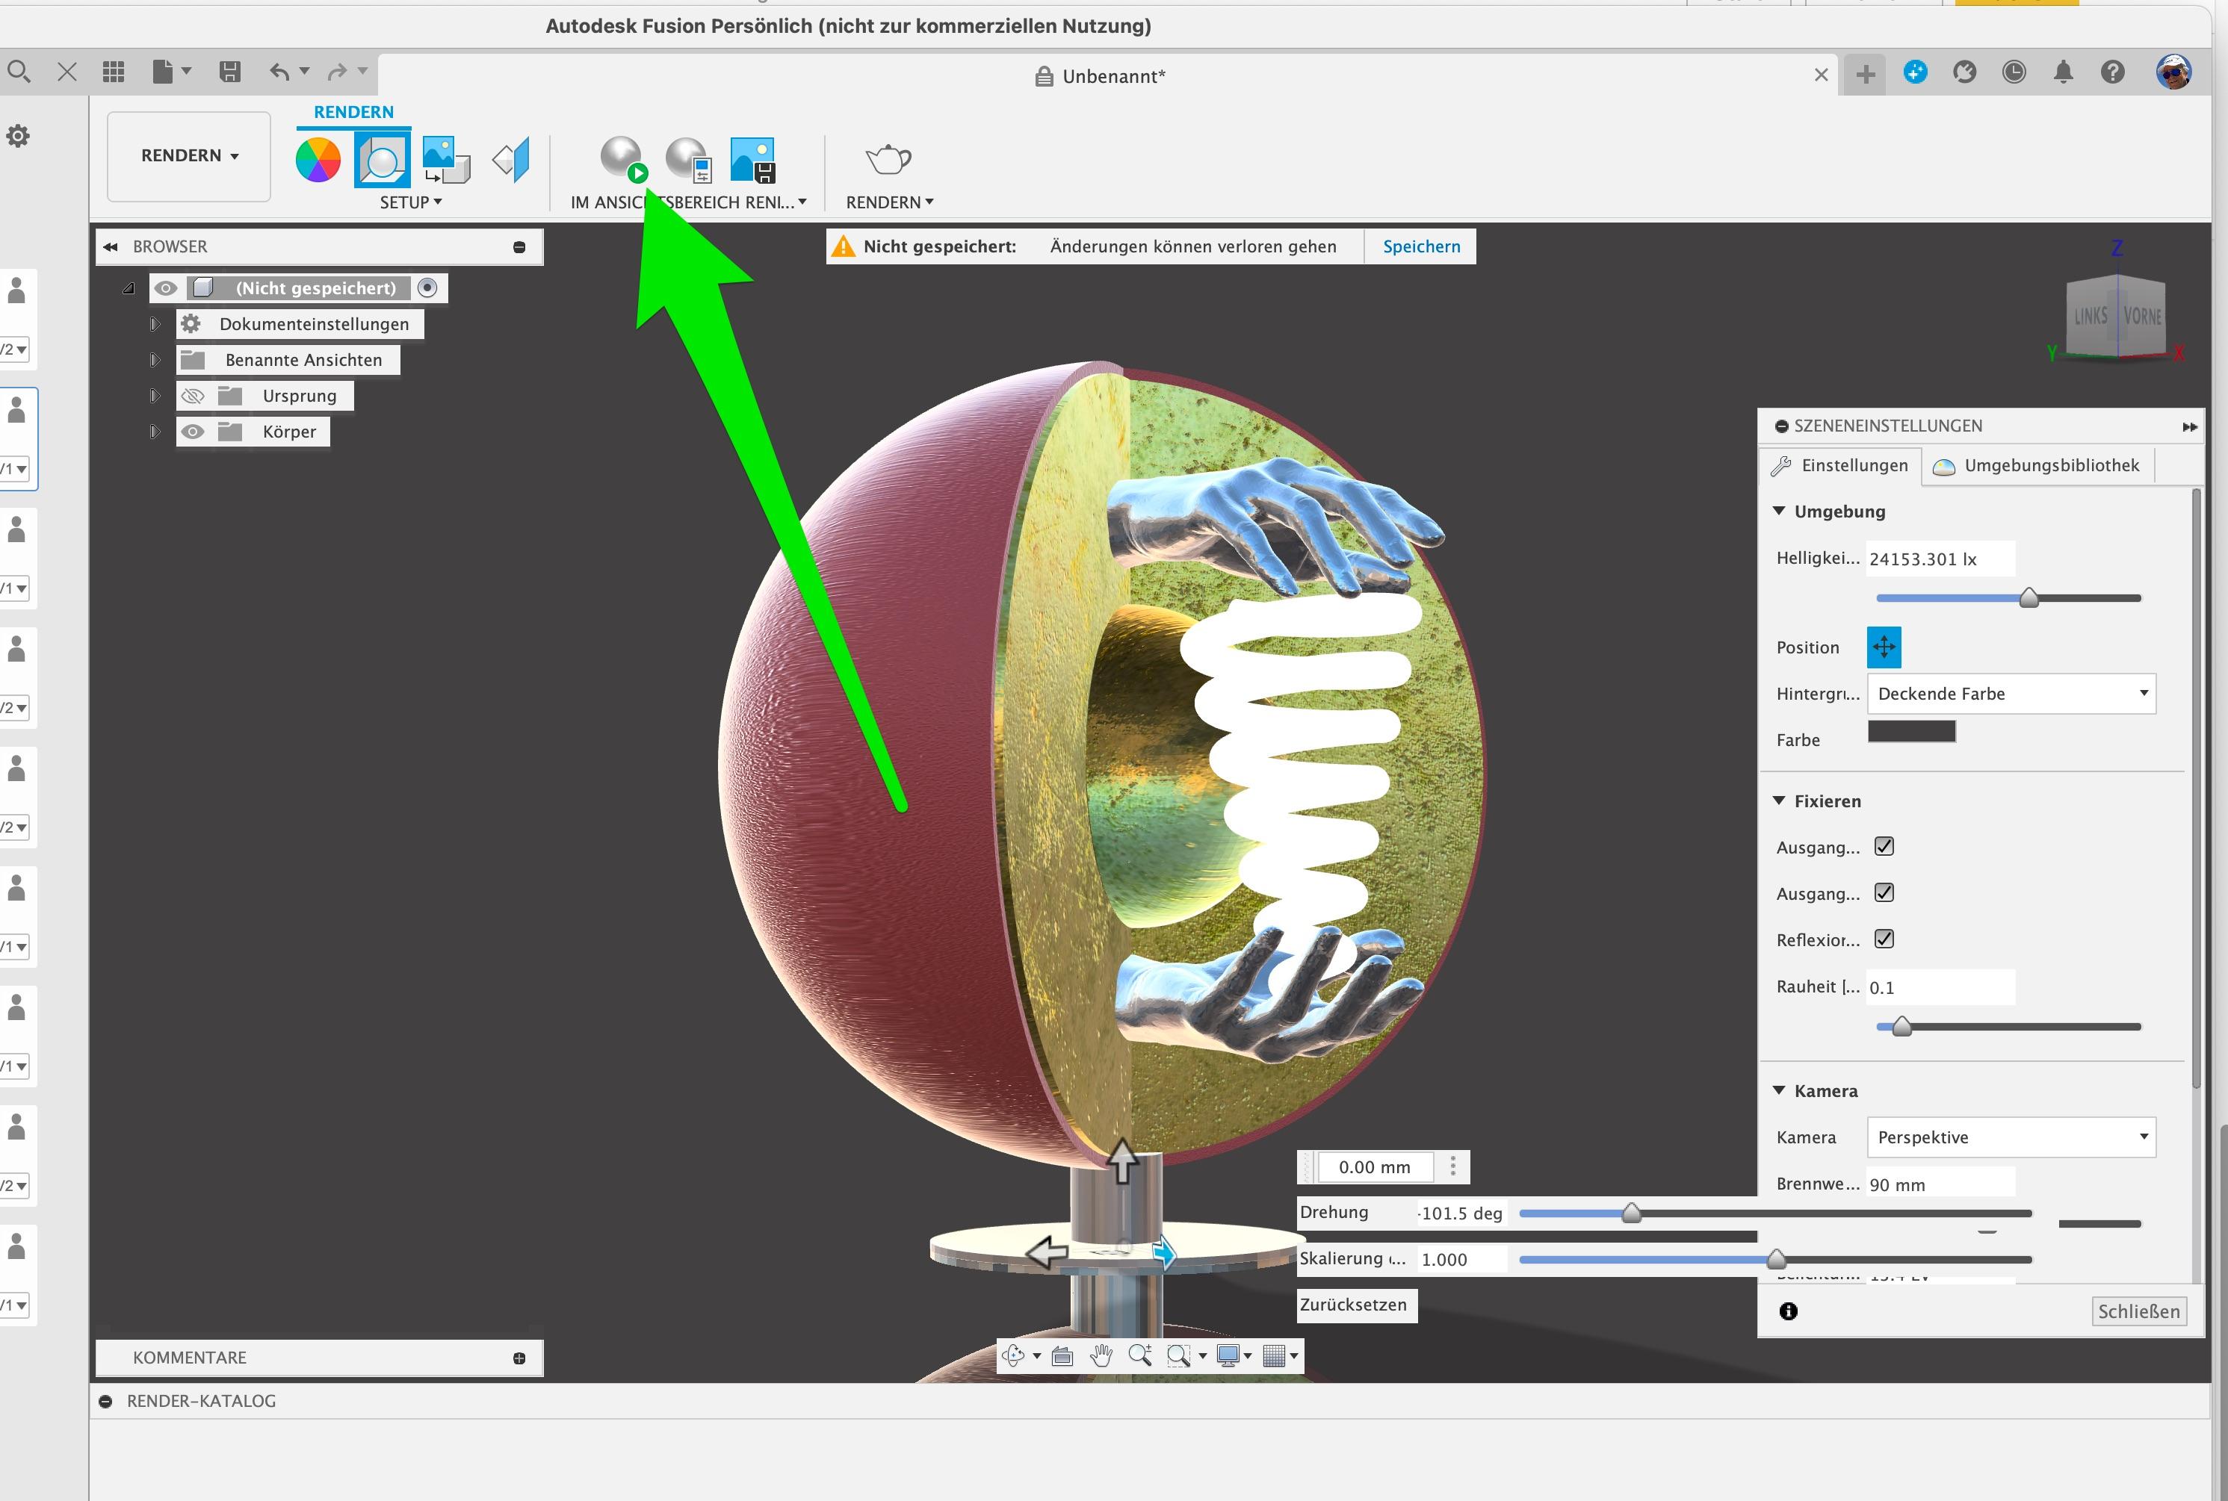Toggle the first Ausgang checkbox
This screenshot has height=1501, width=2228.
[x=1883, y=846]
